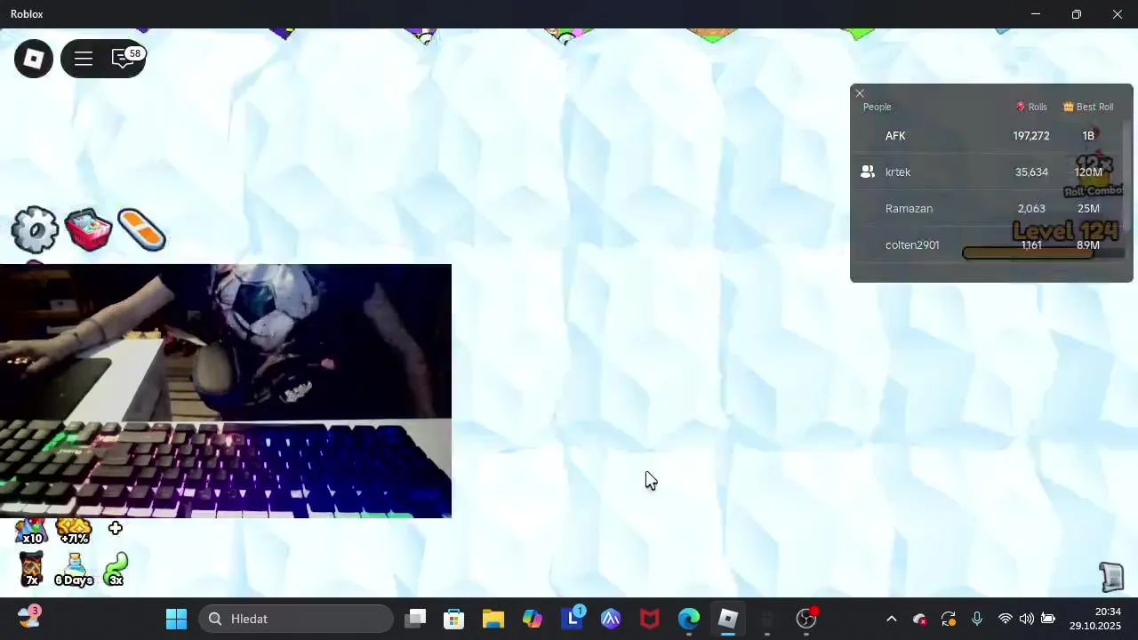The width and height of the screenshot is (1138, 640).
Task: Open the hamburger menu button
Action: [x=84, y=59]
